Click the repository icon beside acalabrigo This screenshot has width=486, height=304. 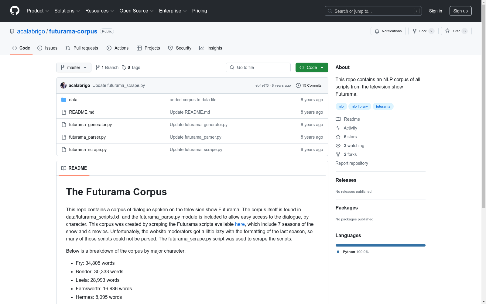[x=12, y=31]
